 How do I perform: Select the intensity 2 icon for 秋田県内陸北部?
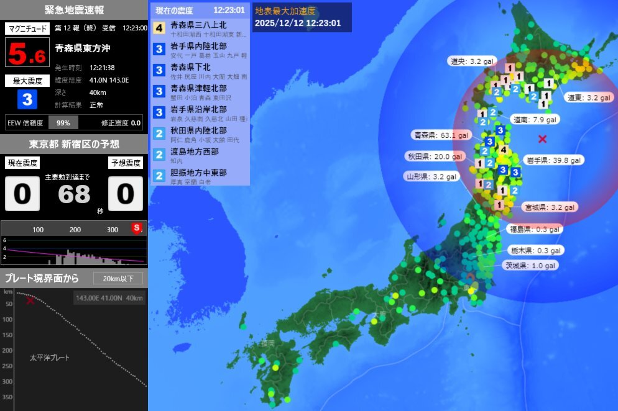[x=157, y=133]
